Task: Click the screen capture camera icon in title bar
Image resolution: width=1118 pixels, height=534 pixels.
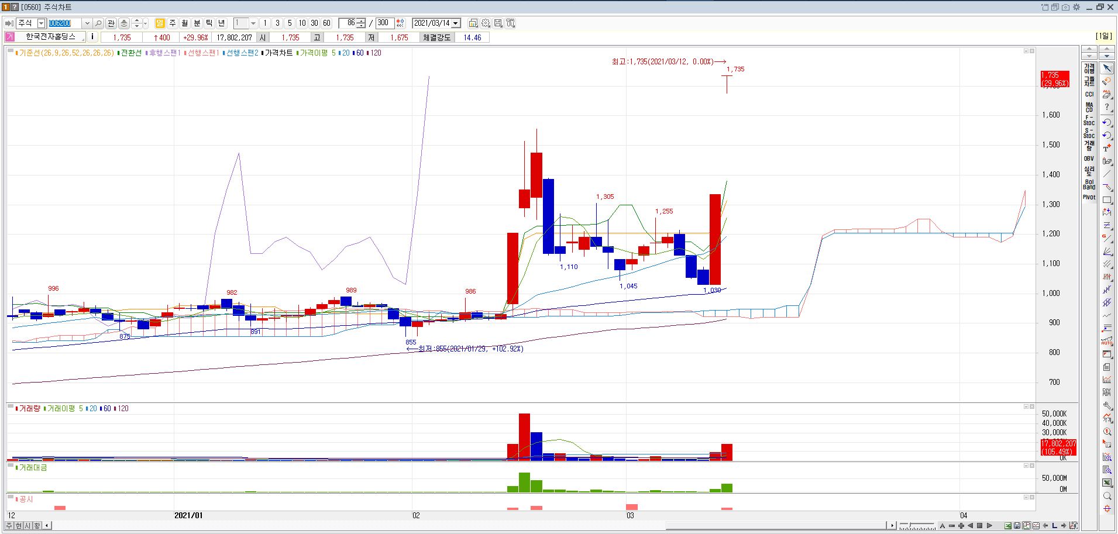Action: point(1066,7)
